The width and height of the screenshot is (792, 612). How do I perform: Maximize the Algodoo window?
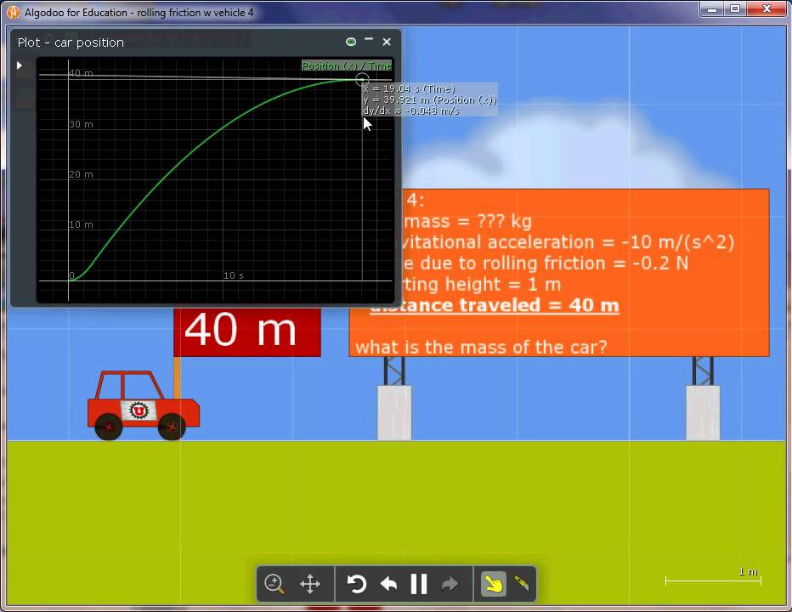tap(735, 8)
